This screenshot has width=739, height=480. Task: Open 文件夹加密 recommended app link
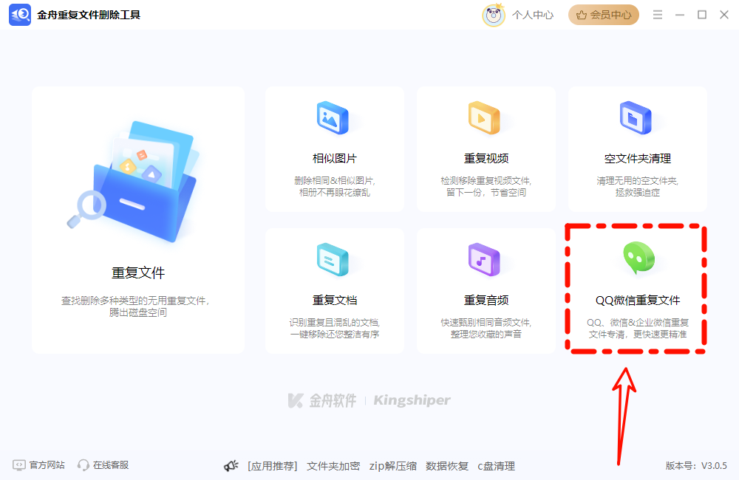(333, 466)
